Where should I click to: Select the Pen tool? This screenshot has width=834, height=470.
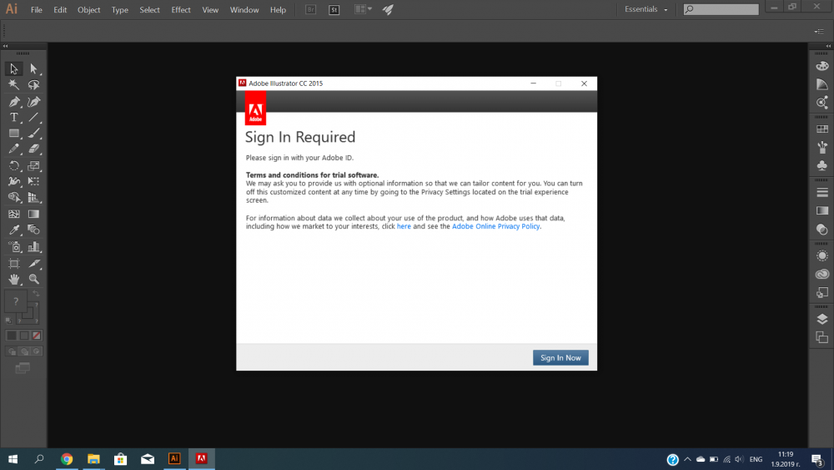coord(14,101)
